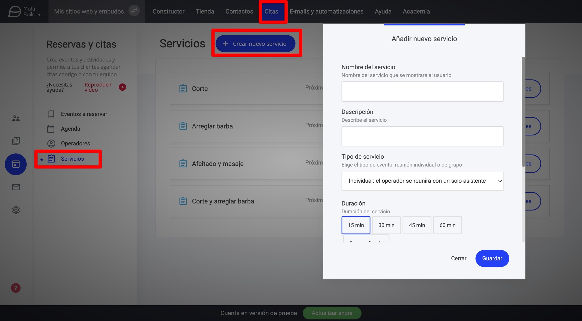Click the contacts people icon in left sidebar
The height and width of the screenshot is (321, 582).
point(16,118)
